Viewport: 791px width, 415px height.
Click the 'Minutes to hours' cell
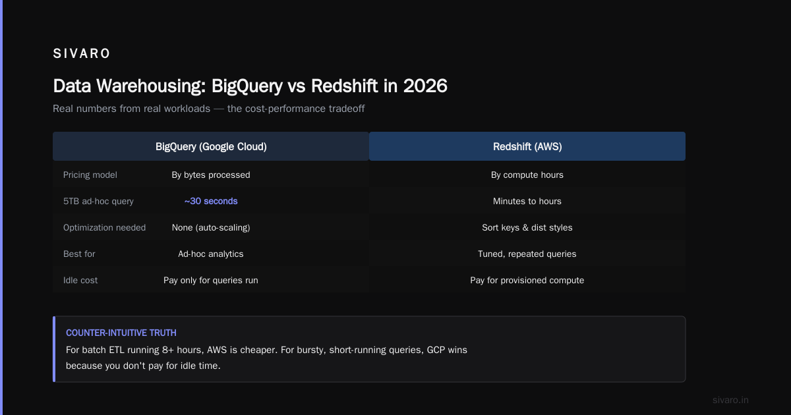[527, 201]
